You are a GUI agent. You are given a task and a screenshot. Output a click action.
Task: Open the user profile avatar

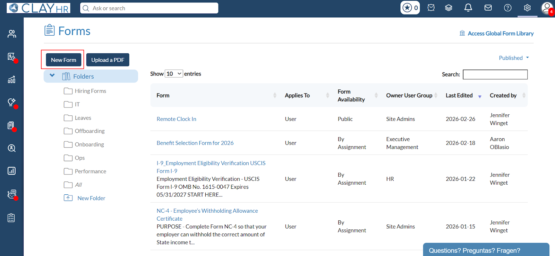point(547,8)
